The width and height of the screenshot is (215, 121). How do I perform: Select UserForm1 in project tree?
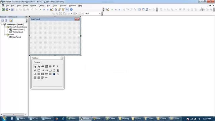[x=16, y=37]
